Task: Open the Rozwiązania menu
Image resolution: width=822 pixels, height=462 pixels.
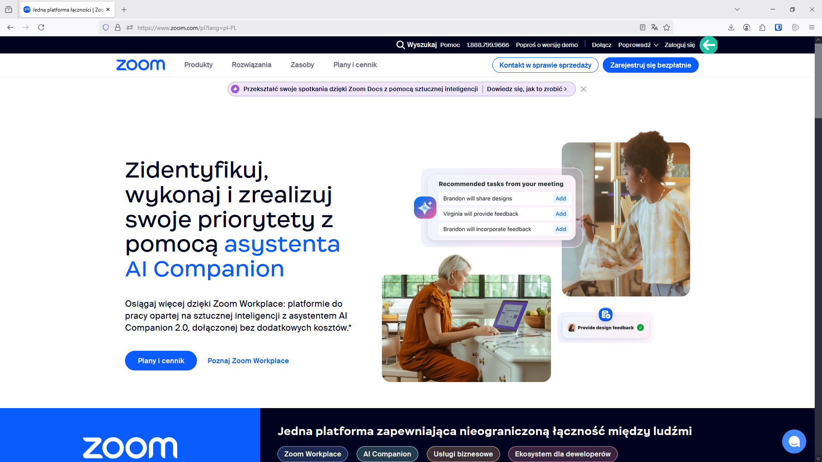Action: point(251,65)
